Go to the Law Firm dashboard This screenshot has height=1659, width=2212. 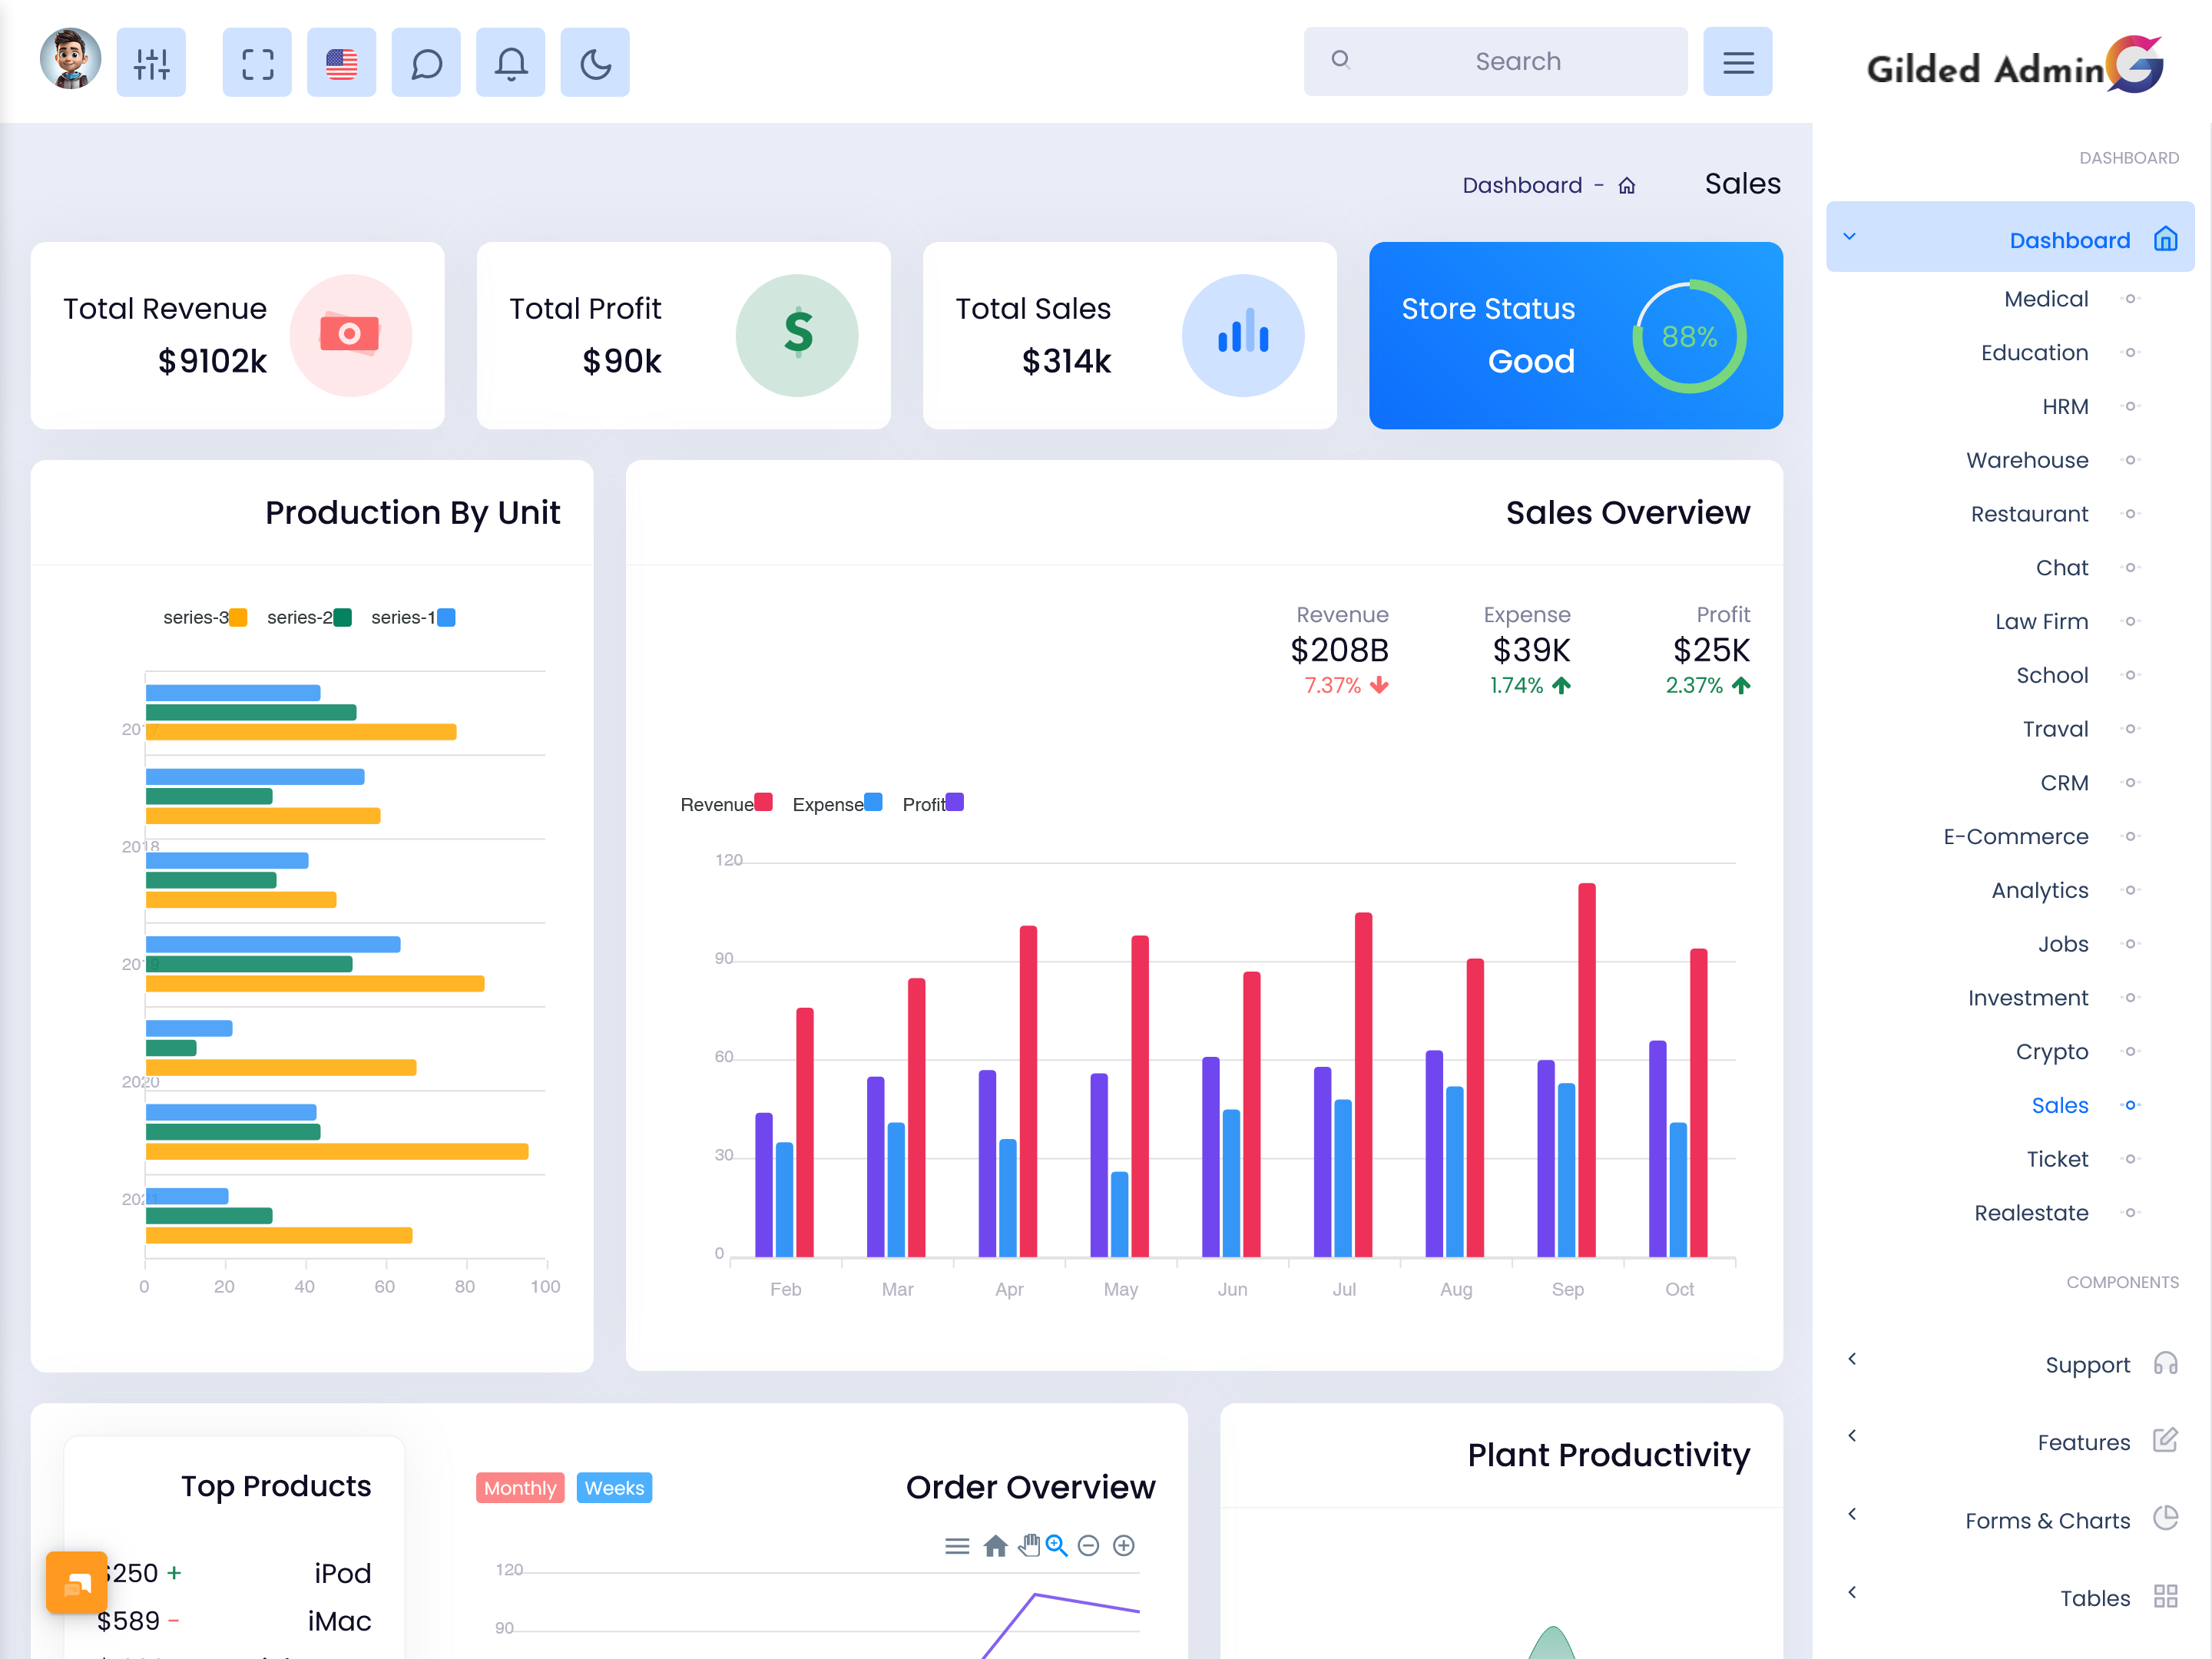pyautogui.click(x=2041, y=622)
